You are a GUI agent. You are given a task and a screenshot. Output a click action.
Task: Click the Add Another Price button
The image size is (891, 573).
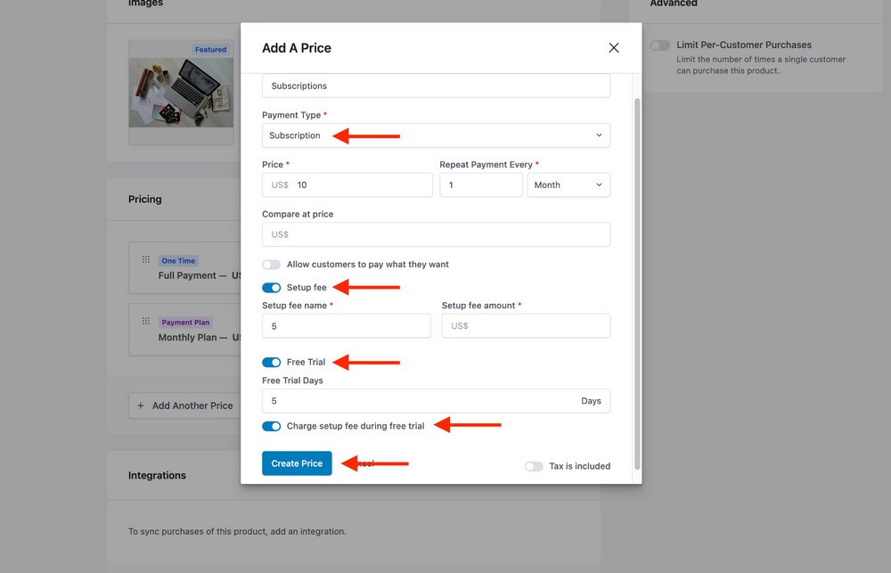192,405
